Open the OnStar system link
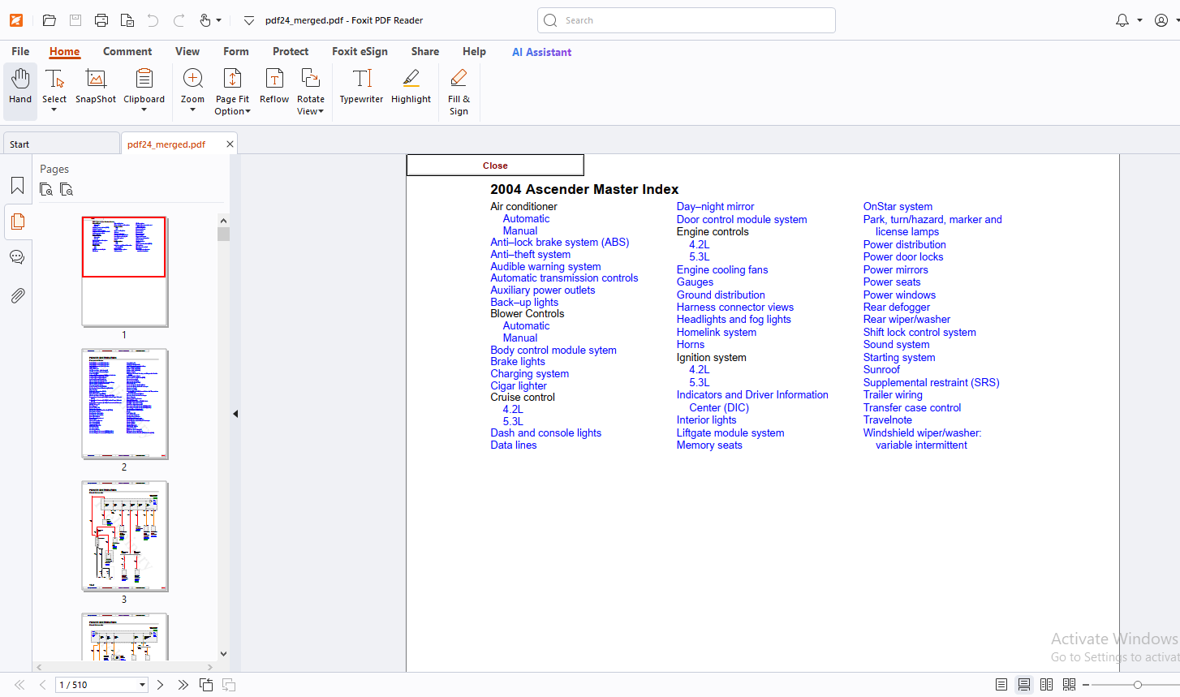1180x697 pixels. pyautogui.click(x=898, y=206)
